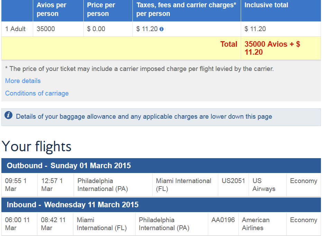Click the US Airways carrier cell
The height and width of the screenshot is (236, 322).
(268, 185)
